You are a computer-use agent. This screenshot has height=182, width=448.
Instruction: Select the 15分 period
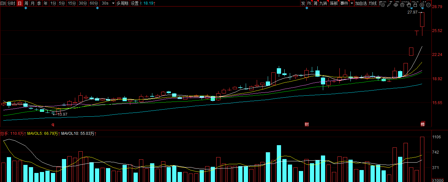click(72, 3)
